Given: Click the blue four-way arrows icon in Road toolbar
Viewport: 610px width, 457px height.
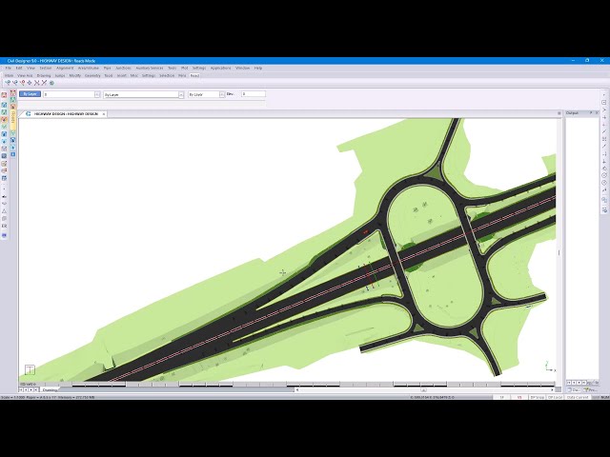Looking at the screenshot, I should click(x=30, y=83).
